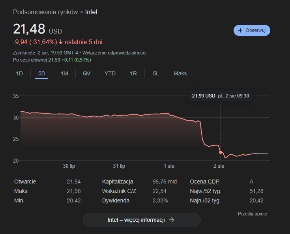Show the 1R one-year chart
290x234 pixels.
(x=133, y=74)
